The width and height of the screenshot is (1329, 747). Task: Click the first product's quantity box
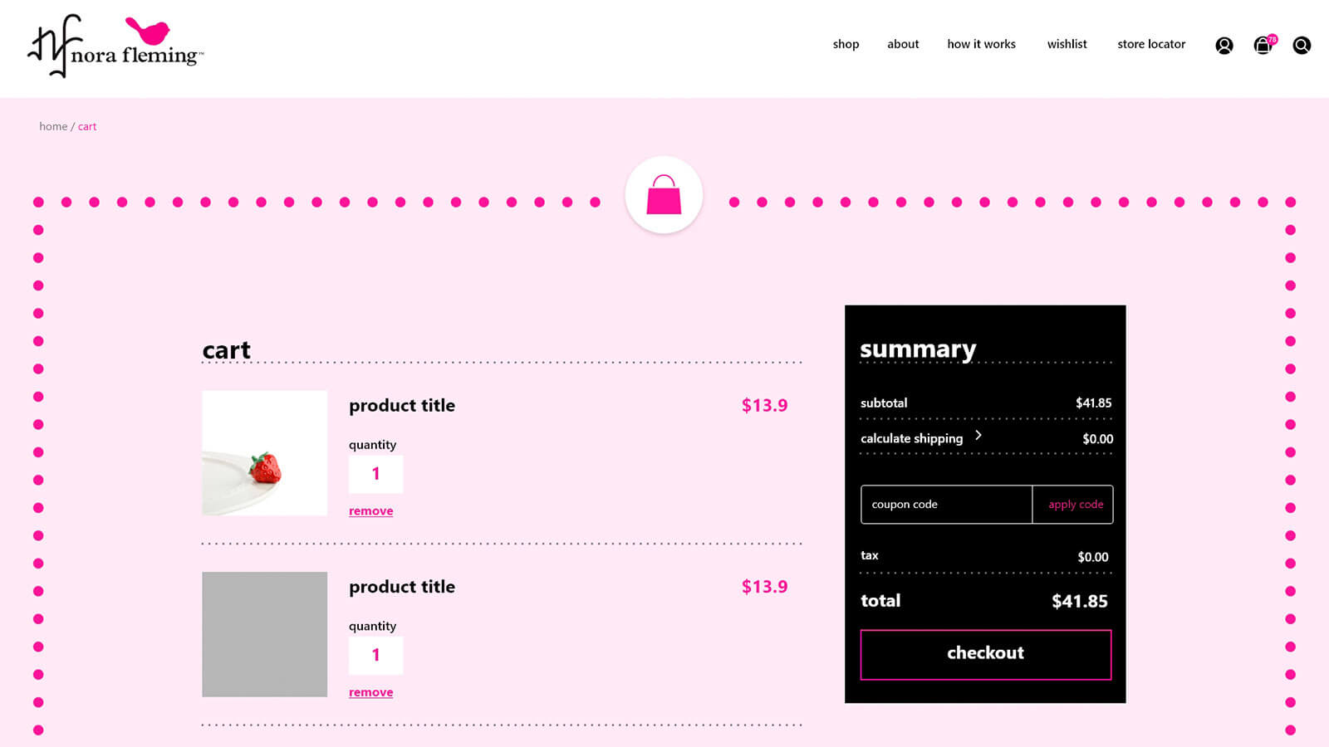375,474
